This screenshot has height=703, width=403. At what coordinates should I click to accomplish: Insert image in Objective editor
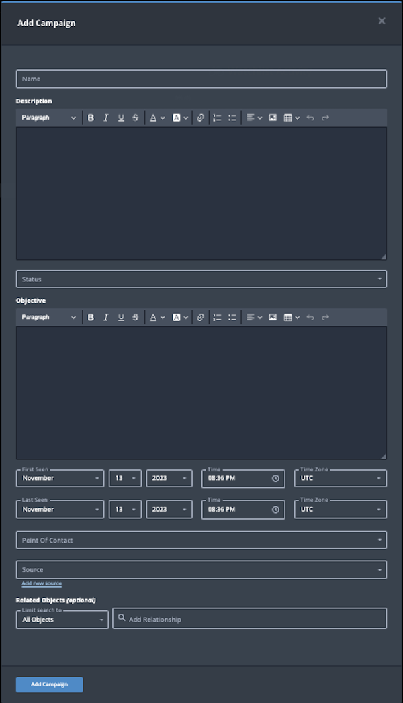click(x=273, y=317)
